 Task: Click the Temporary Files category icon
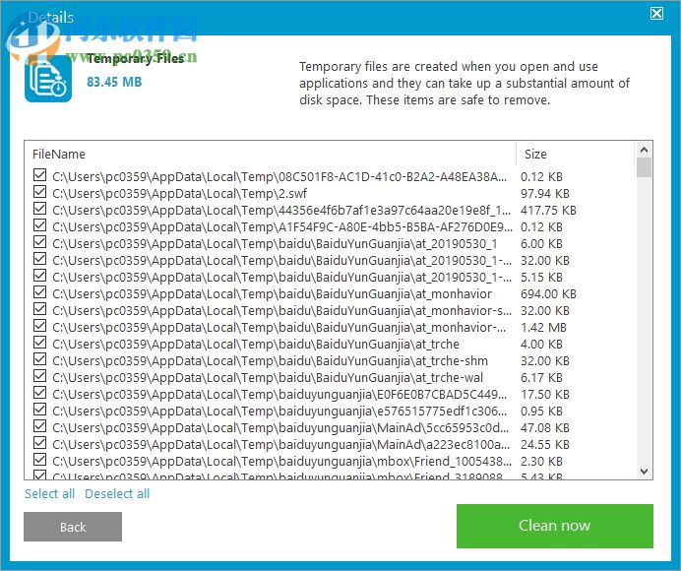coord(48,79)
